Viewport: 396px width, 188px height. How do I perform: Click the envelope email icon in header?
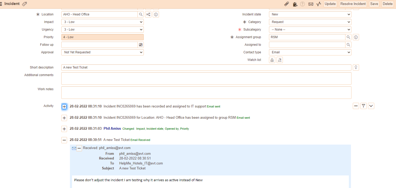point(311,4)
